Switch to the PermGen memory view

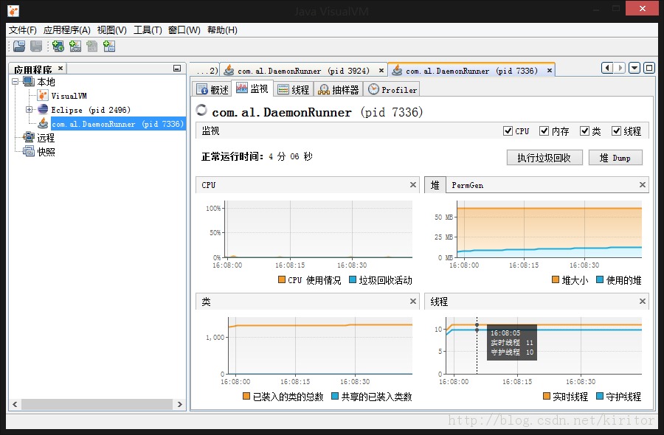pos(468,185)
